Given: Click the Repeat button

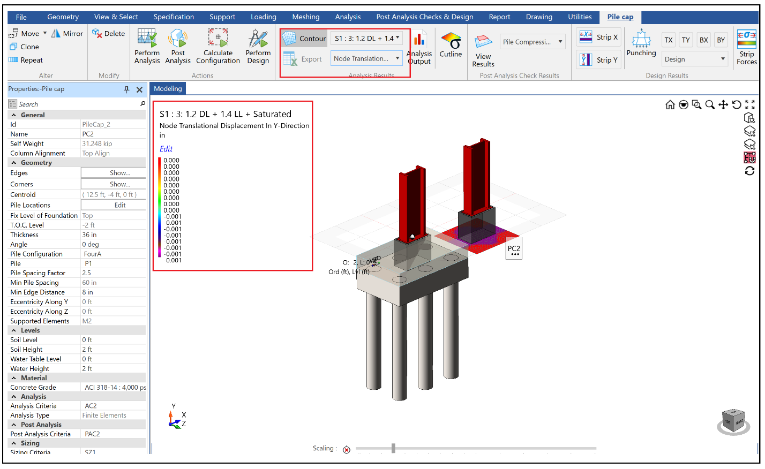Looking at the screenshot, I should coord(26,60).
